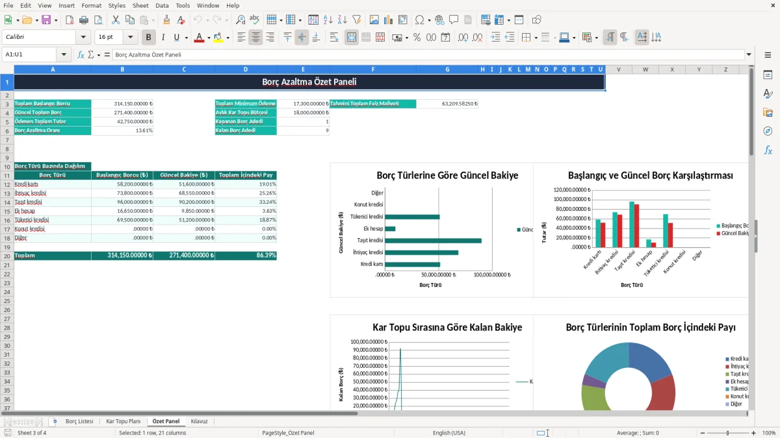Open the Data menu
Screen dimensions: 780x438
tap(162, 5)
